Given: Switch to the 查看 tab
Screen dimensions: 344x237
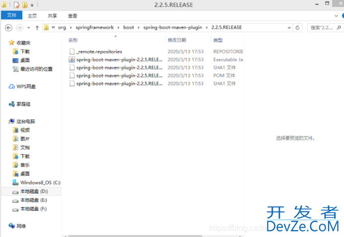Looking at the screenshot, I should point(73,16).
